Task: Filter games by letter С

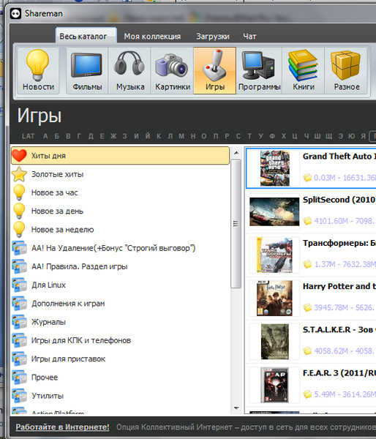Action: click(238, 136)
